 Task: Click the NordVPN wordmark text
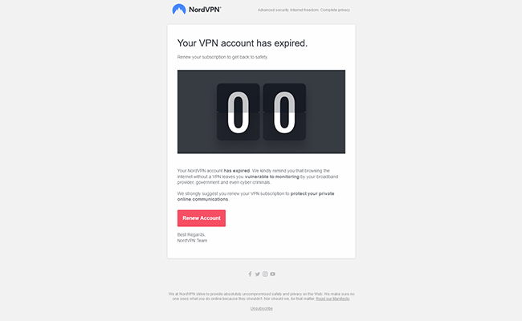[205, 10]
